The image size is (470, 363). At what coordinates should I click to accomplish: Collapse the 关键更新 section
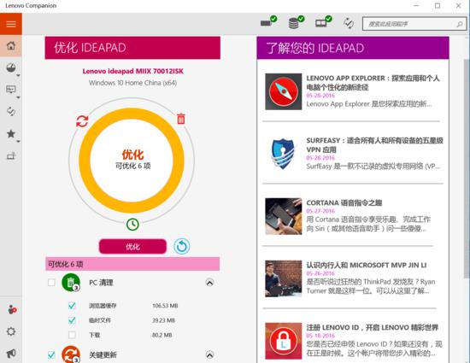click(210, 355)
